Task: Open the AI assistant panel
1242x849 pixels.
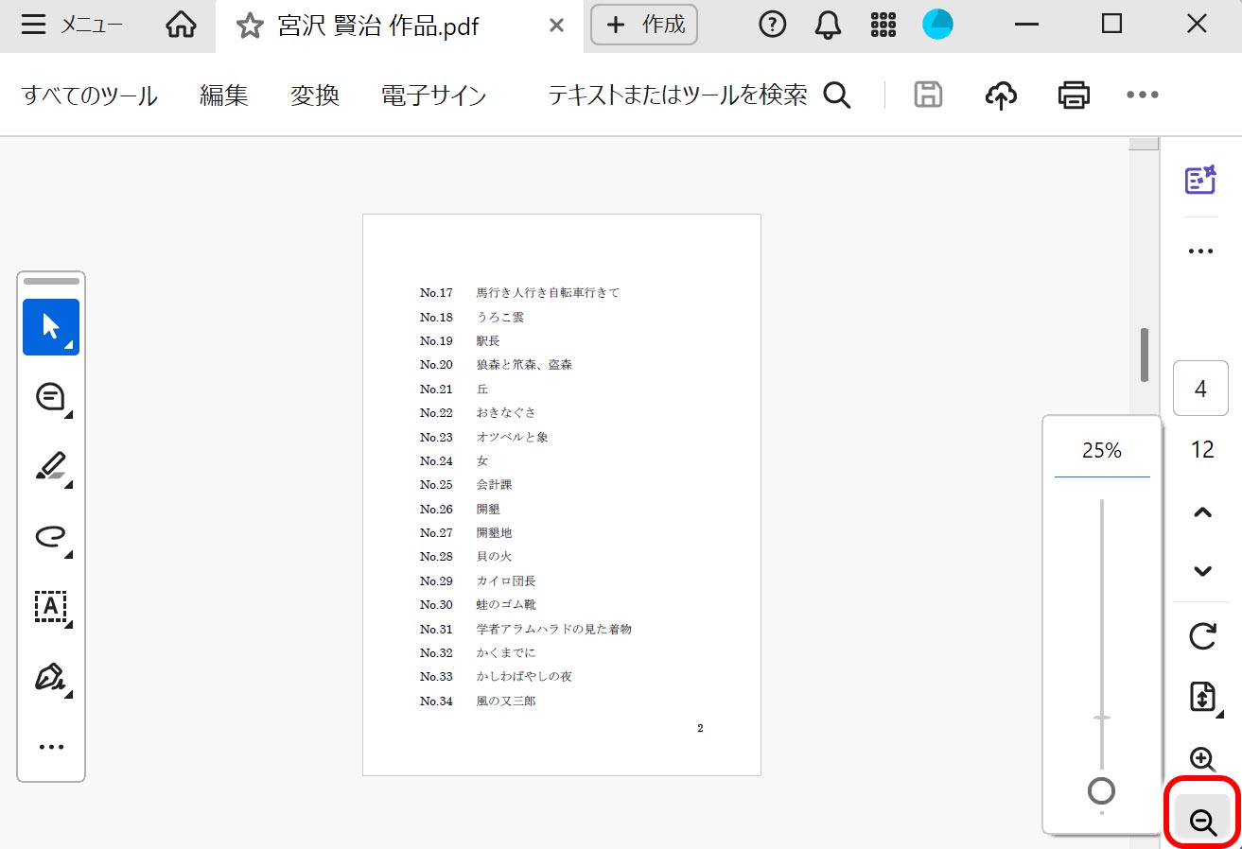Action: pyautogui.click(x=1200, y=178)
